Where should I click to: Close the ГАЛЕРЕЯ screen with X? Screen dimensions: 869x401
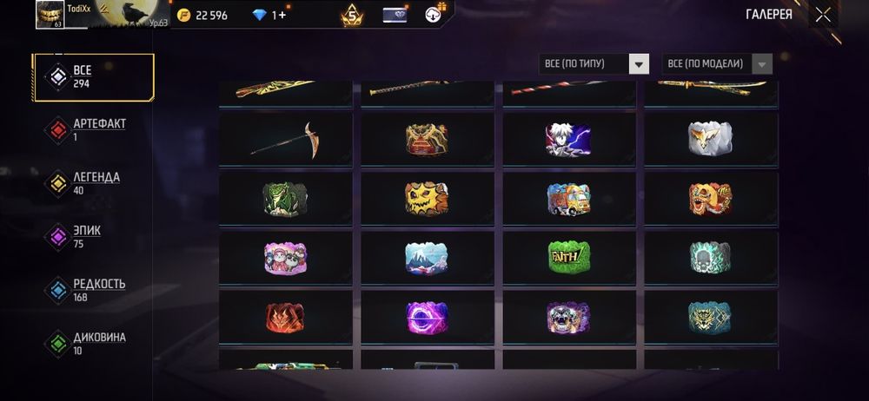pos(824,15)
